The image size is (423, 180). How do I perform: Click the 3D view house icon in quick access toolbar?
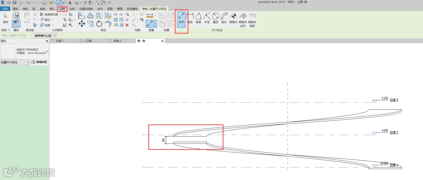[77, 2]
